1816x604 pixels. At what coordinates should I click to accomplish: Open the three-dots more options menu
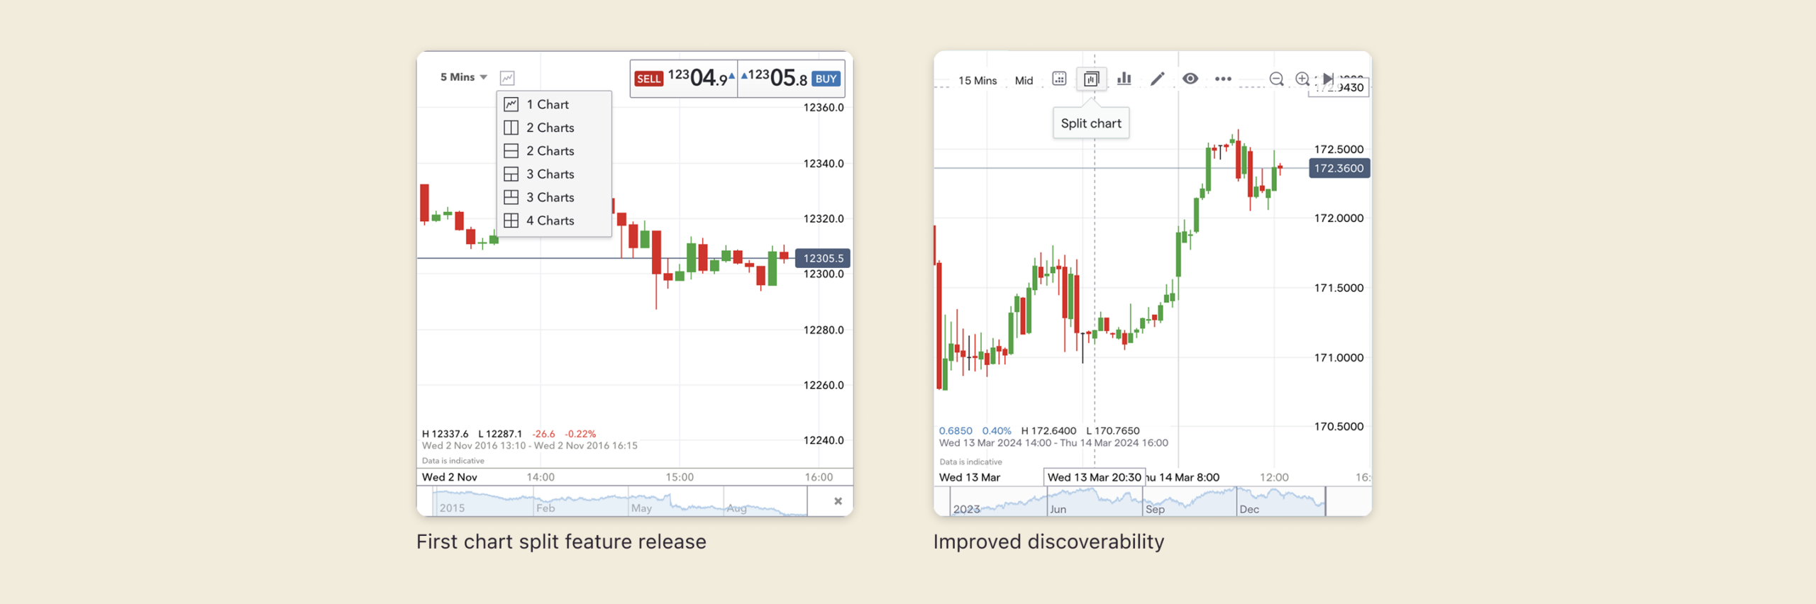click(x=1223, y=79)
